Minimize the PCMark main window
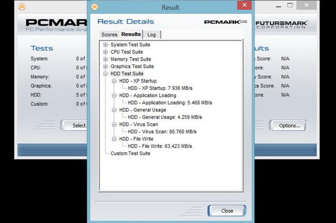 click(278, 6)
